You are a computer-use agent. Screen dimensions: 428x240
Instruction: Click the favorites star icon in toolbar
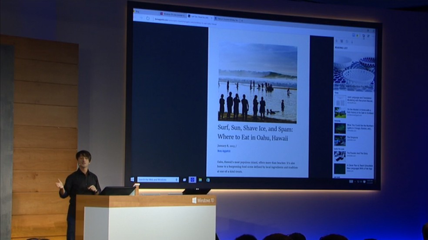point(358,36)
